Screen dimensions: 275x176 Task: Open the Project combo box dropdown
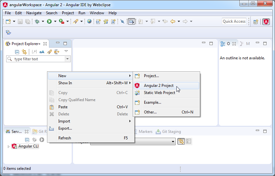click(x=173, y=141)
